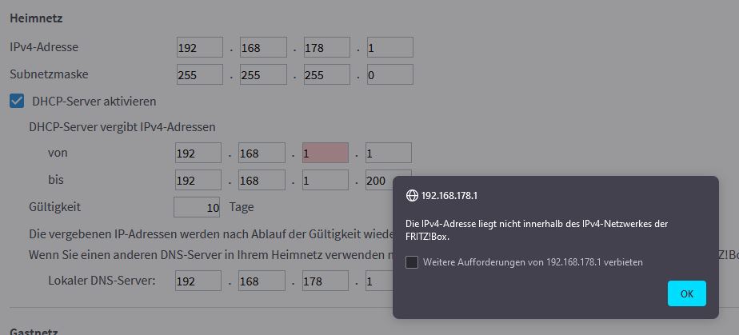Uncheck 'DHCP-Server aktivieren'

17,101
